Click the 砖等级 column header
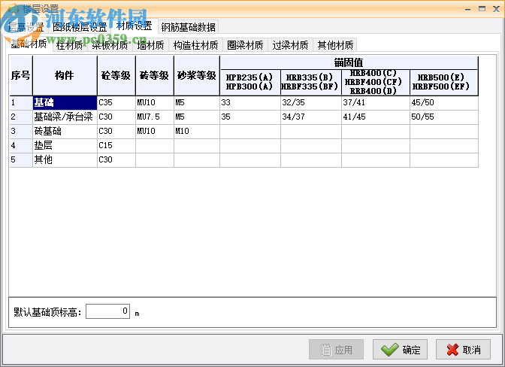The width and height of the screenshot is (505, 367). pos(155,75)
